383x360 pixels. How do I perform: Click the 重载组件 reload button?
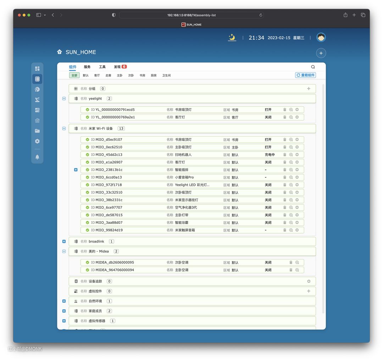(x=305, y=75)
